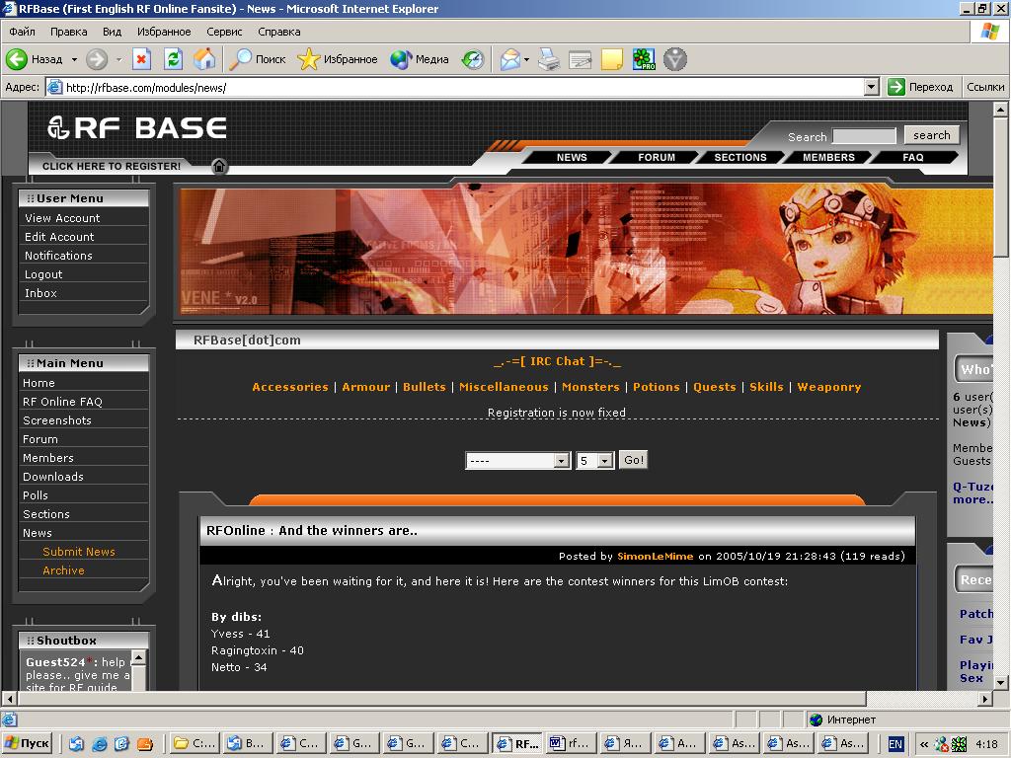Click the address bar URL field
Image resolution: width=1011 pixels, height=758 pixels.
455,87
